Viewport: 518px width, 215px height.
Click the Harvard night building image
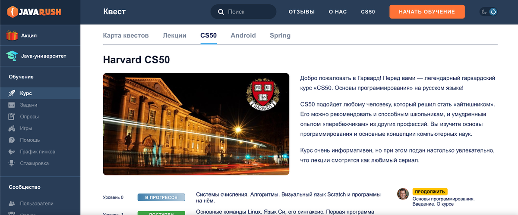[196, 124]
